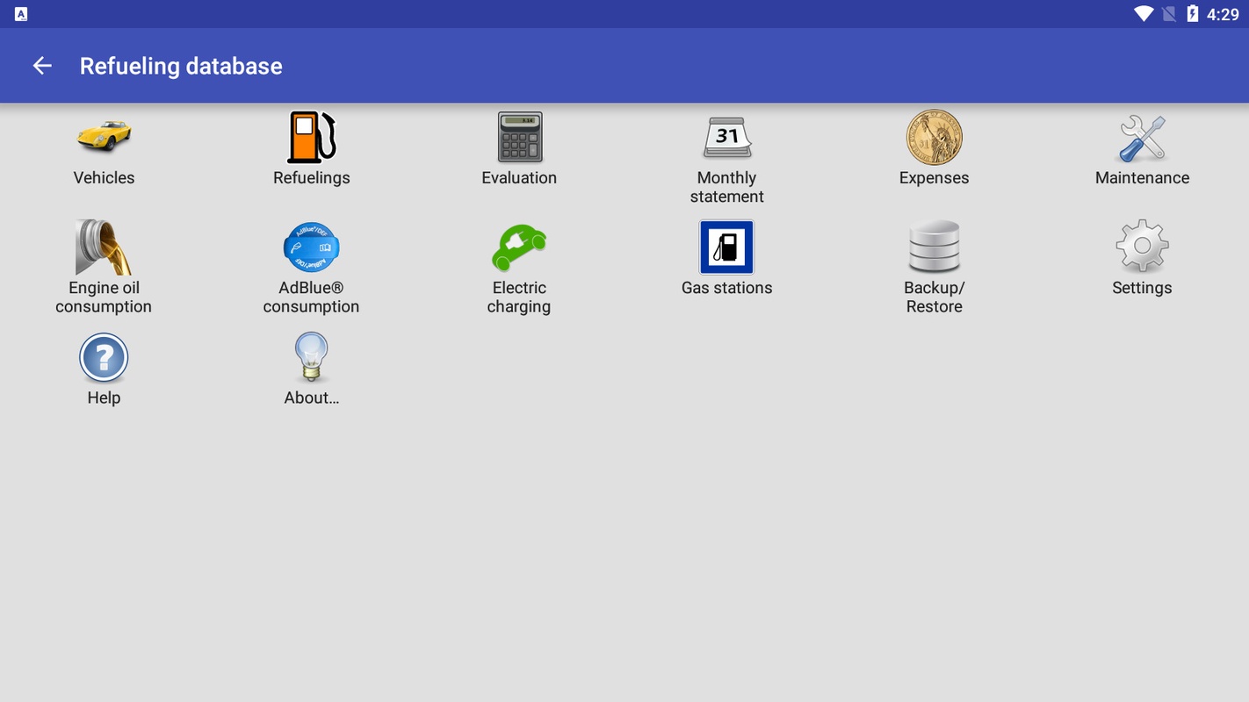
Task: Tap the battery charging status icon
Action: click(x=1192, y=14)
